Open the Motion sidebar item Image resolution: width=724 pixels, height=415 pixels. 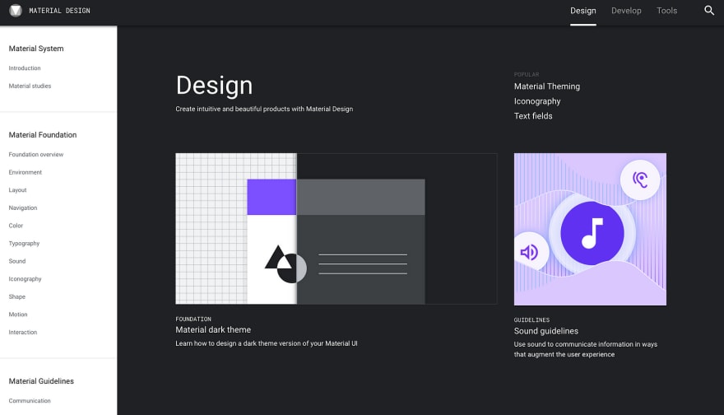pos(18,315)
